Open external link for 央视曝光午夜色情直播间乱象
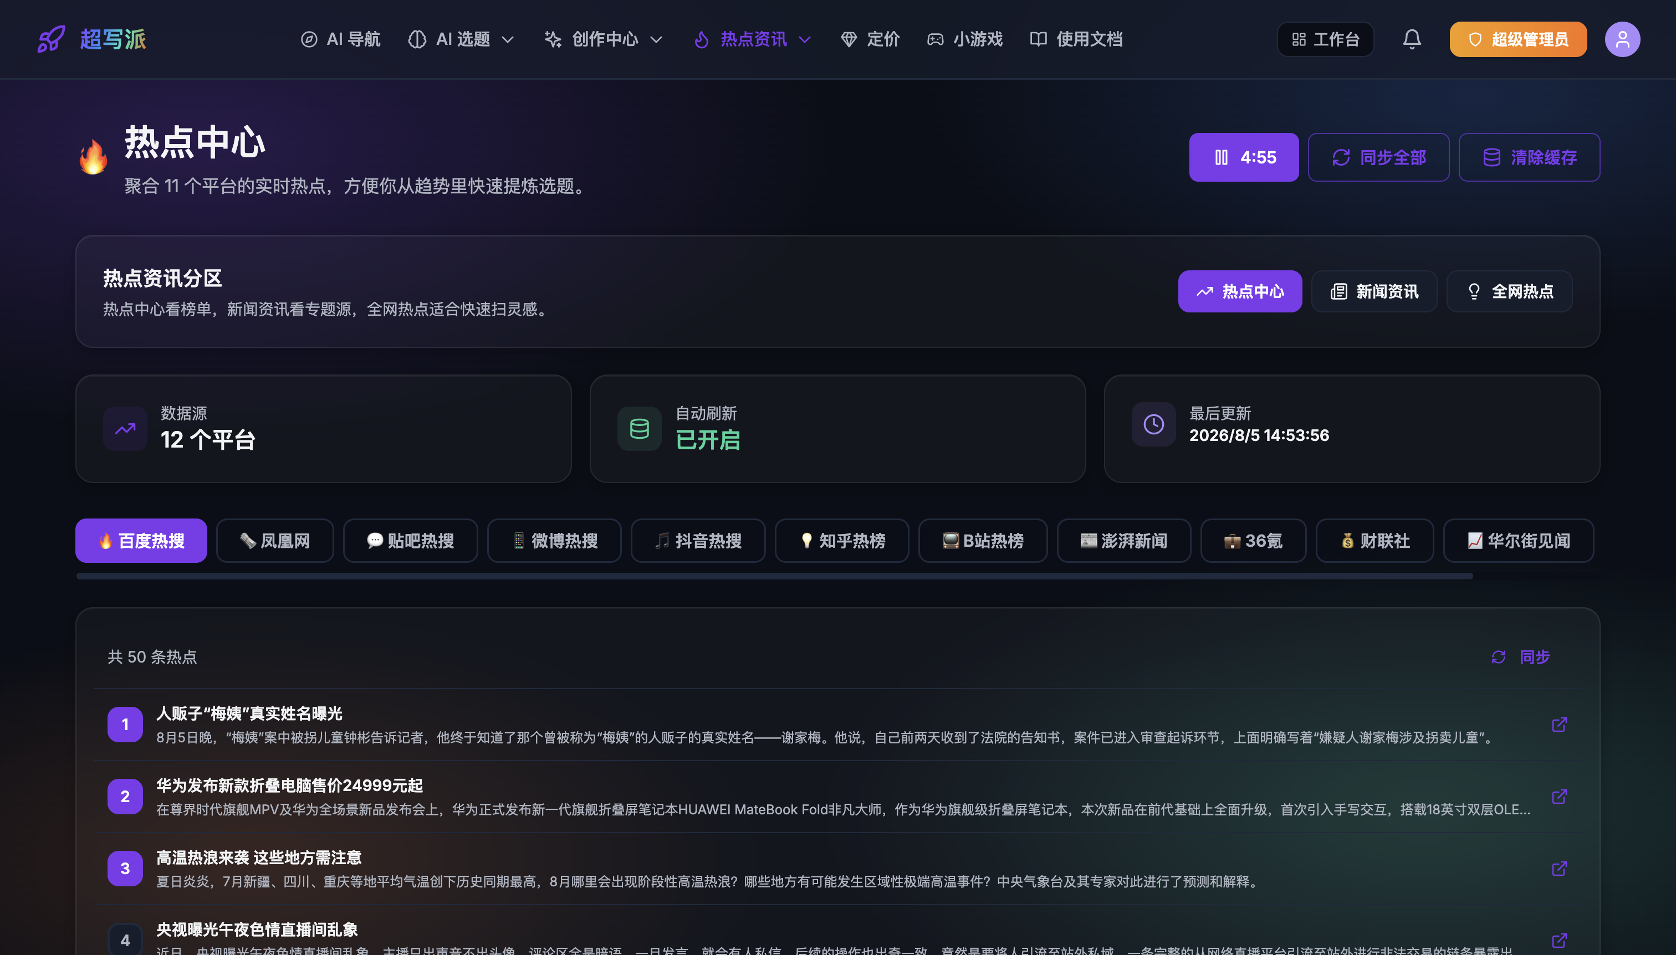1676x955 pixels. [x=1559, y=941]
